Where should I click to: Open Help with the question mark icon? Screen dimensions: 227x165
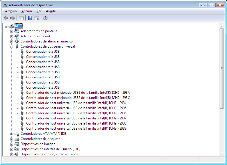pyautogui.click(x=30, y=18)
